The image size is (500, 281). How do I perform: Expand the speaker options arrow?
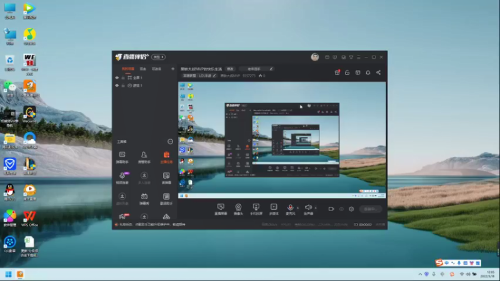pos(316,208)
